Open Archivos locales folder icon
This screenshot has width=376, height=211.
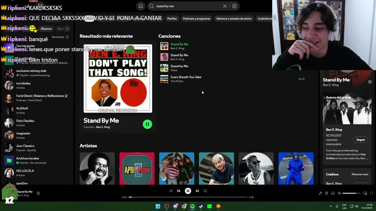pos(9,160)
